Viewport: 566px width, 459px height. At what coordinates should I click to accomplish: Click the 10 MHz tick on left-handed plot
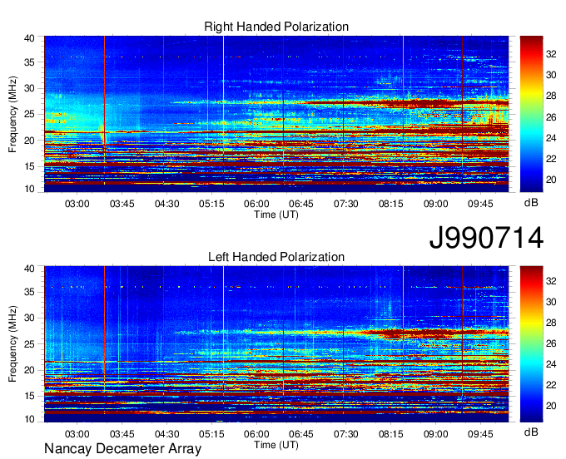point(29,419)
